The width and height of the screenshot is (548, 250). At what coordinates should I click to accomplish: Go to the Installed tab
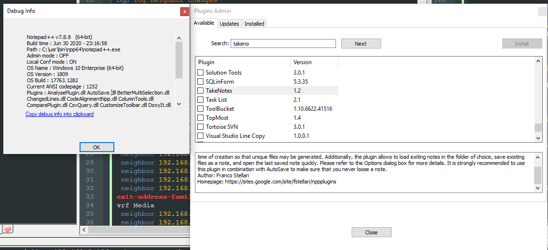tap(254, 24)
